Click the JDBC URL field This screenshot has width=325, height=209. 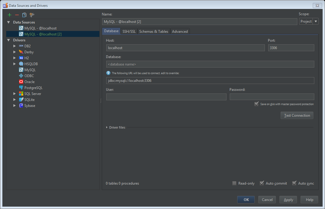[x=210, y=81]
